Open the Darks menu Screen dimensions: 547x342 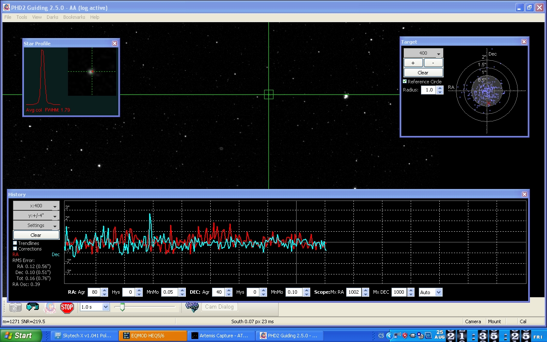(x=52, y=17)
